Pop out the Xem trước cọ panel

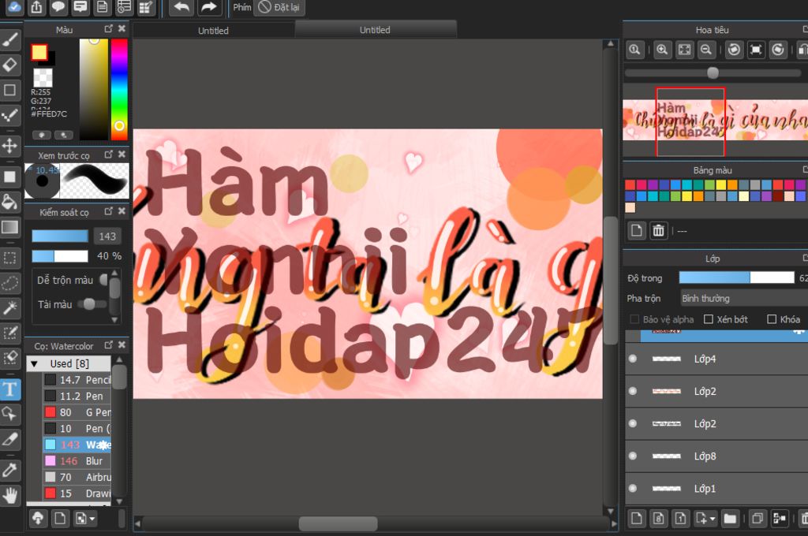point(108,154)
